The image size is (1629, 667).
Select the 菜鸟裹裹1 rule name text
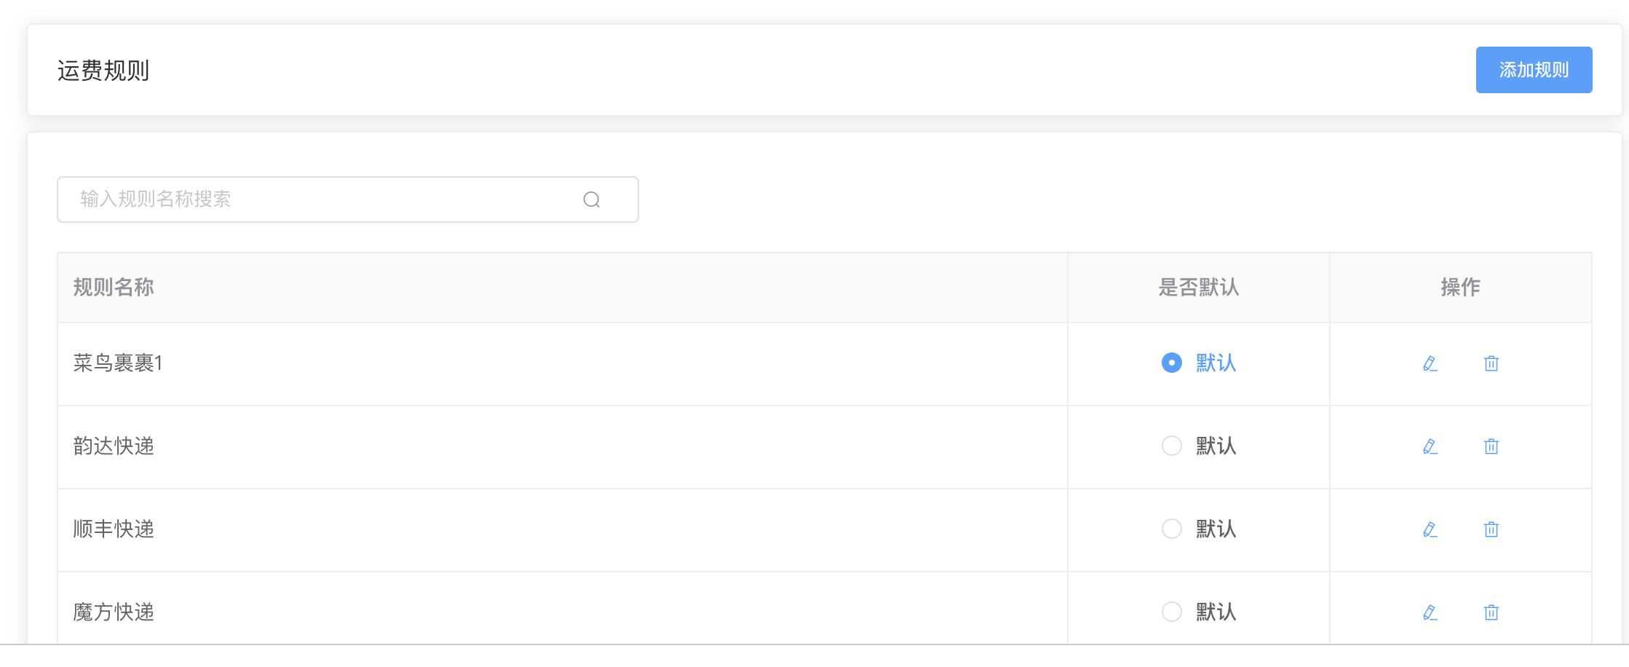118,363
